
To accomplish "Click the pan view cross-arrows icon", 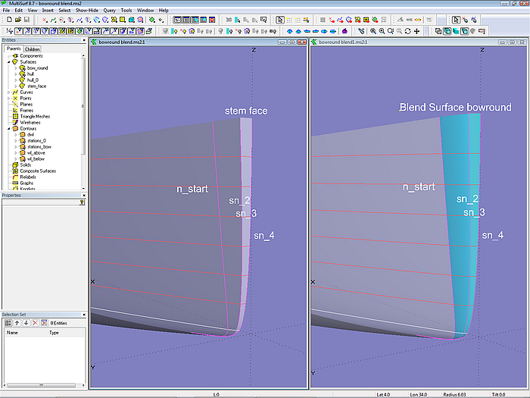I will (417, 31).
